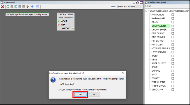Enable the TFTP CLIENT checkbox
The height and width of the screenshot is (105, 190).
173,82
